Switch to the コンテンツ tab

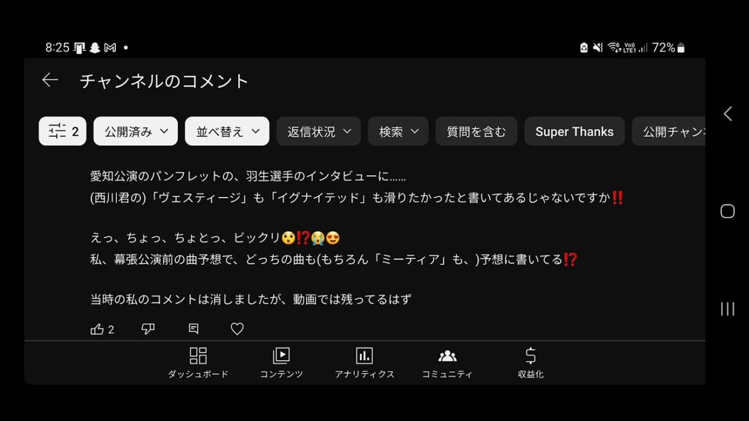[281, 363]
